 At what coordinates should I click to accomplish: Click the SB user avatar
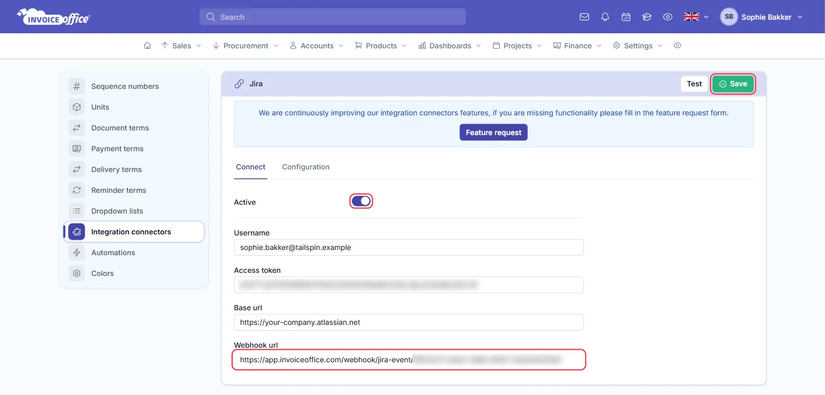click(729, 17)
